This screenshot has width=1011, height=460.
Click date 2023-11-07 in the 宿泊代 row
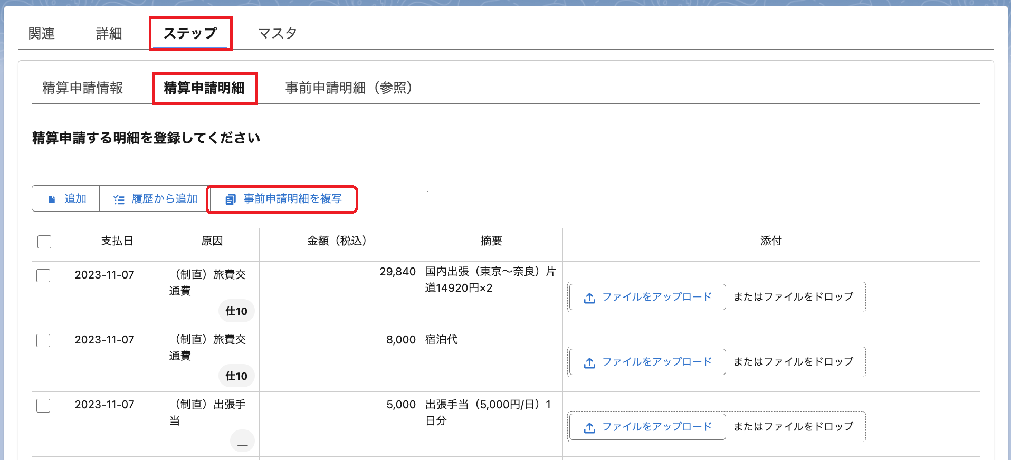[x=104, y=340]
